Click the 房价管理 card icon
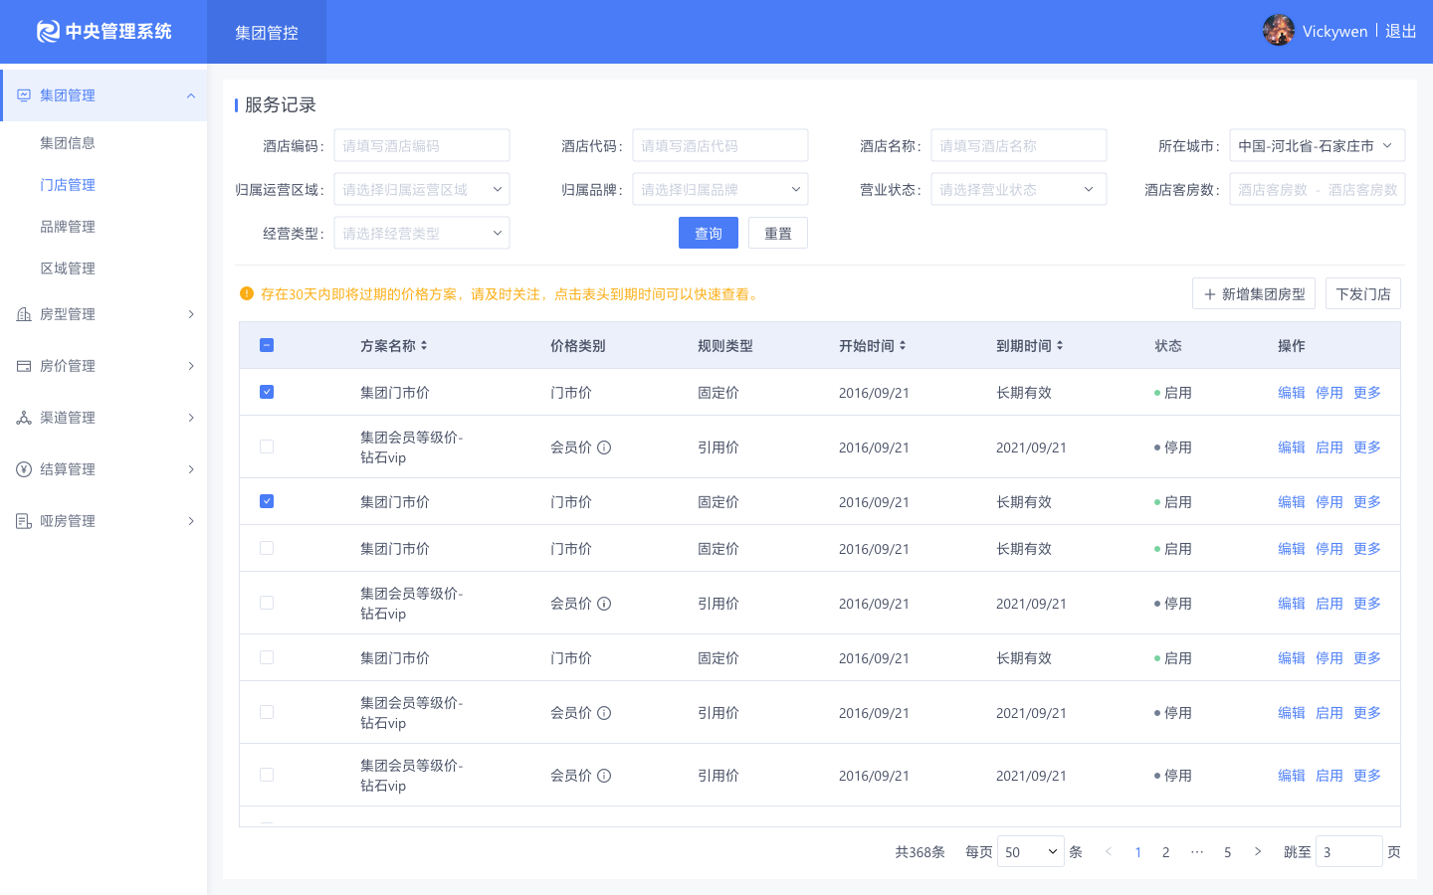The width and height of the screenshot is (1433, 895). [x=24, y=366]
